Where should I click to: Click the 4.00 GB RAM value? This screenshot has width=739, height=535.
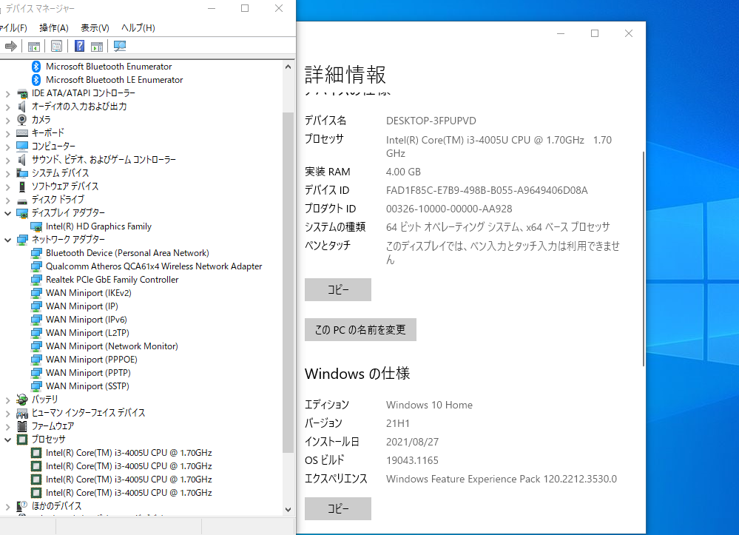click(403, 172)
